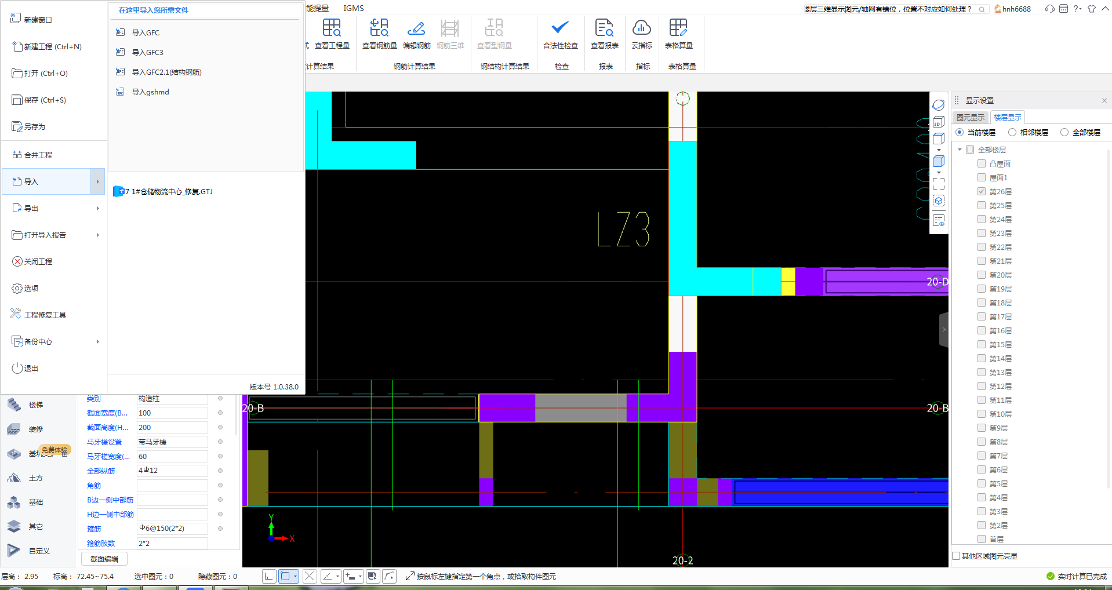Click the dynamic orbit view icon
Viewport: 1112px width, 590px height.
coord(939,105)
